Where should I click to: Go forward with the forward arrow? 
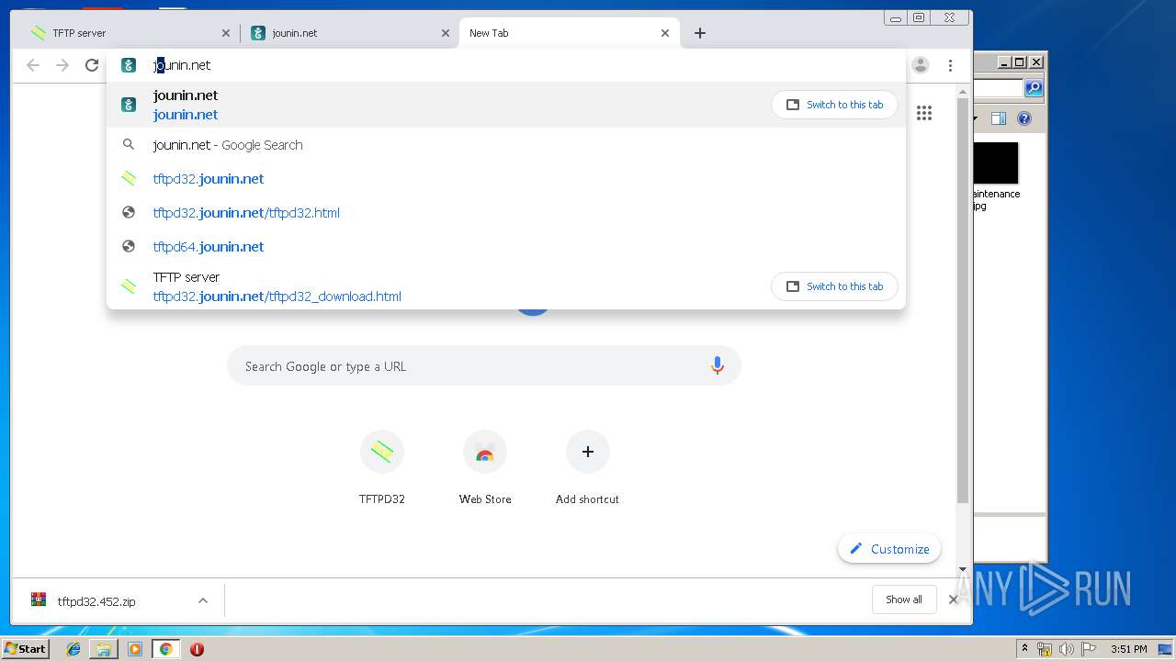62,65
